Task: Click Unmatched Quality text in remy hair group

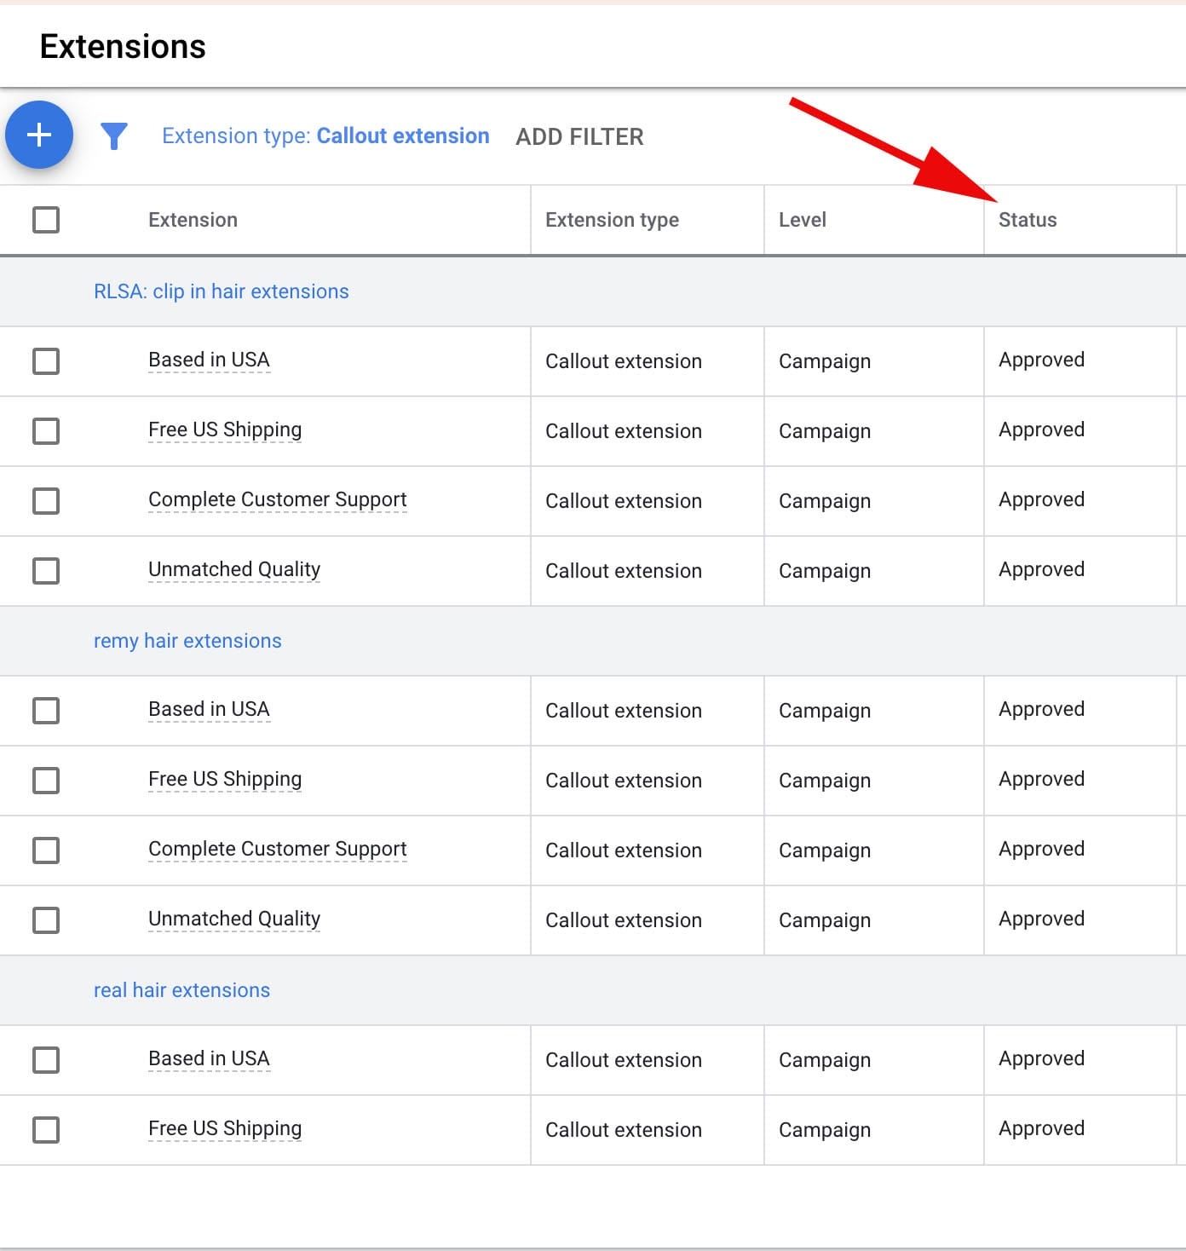Action: 234,919
